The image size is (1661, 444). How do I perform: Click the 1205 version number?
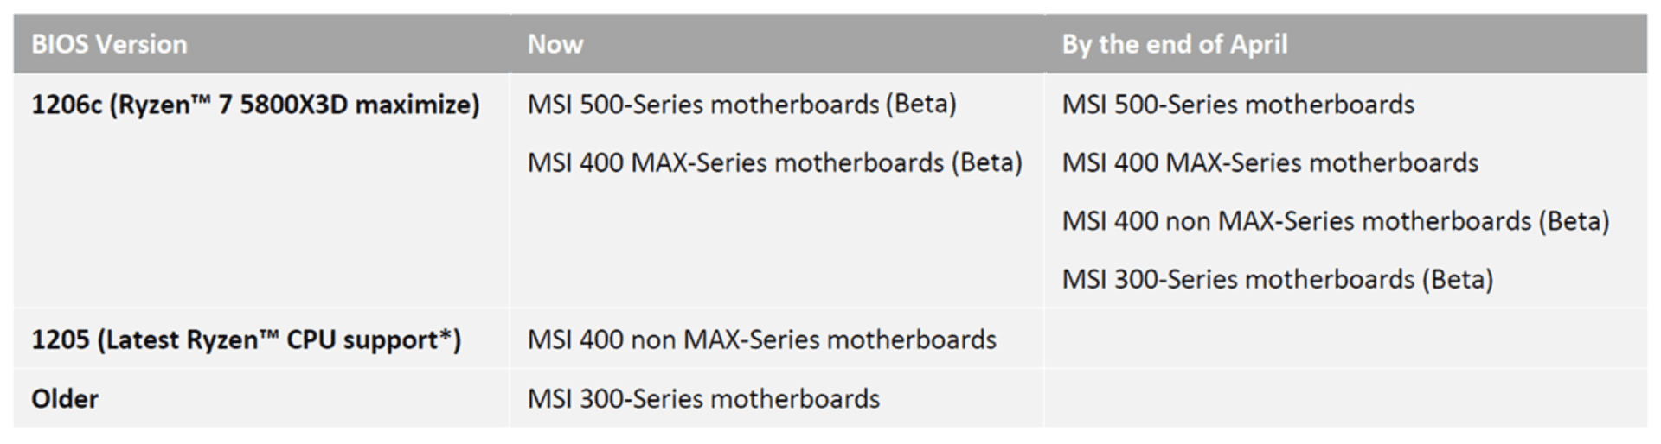point(60,339)
